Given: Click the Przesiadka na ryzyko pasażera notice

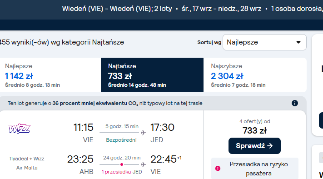Looking at the screenshot, I should point(255,169).
